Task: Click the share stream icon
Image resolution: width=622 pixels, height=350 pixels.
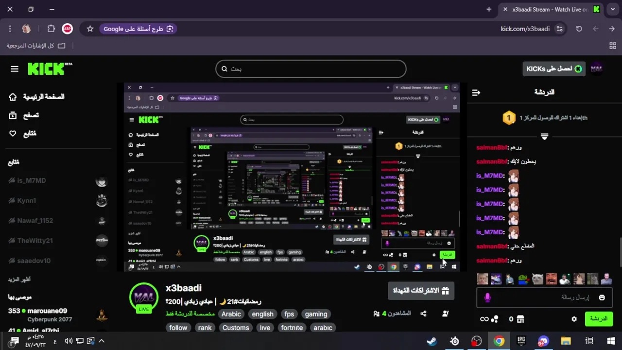Action: (423, 314)
